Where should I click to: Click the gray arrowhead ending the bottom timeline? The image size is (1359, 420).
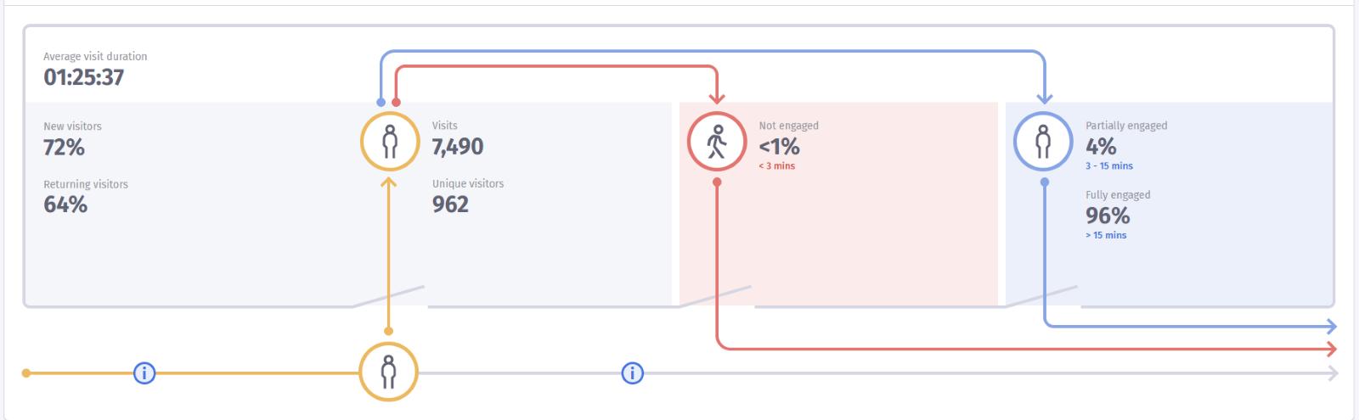click(1332, 373)
